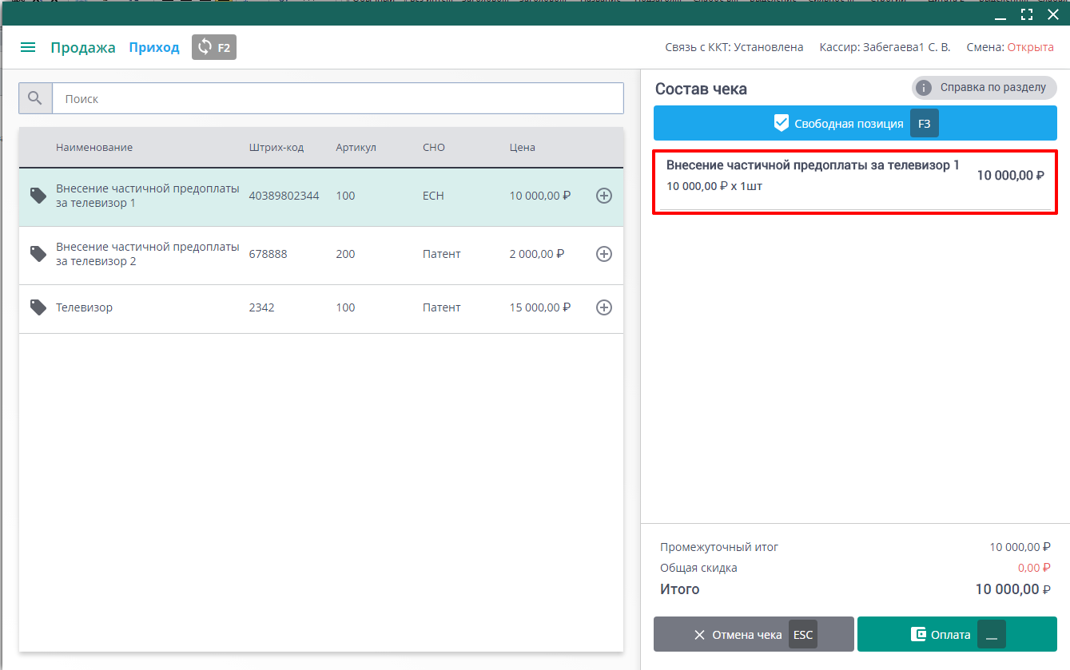Click the search magnifier icon

coord(35,98)
